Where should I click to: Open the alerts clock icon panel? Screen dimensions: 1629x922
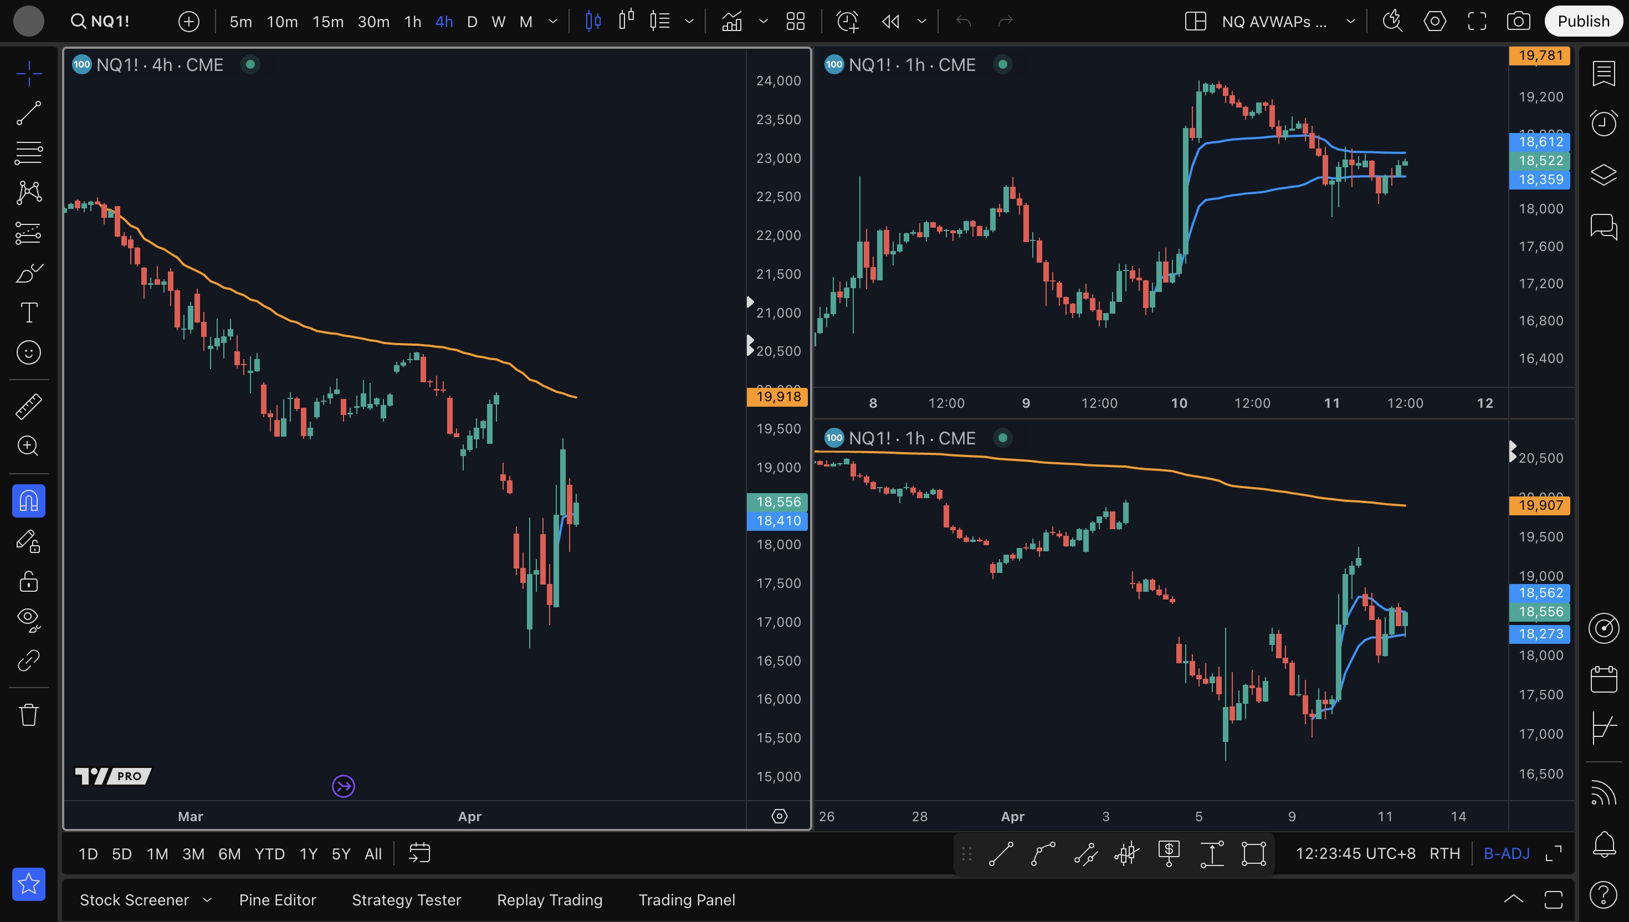pyautogui.click(x=1603, y=123)
